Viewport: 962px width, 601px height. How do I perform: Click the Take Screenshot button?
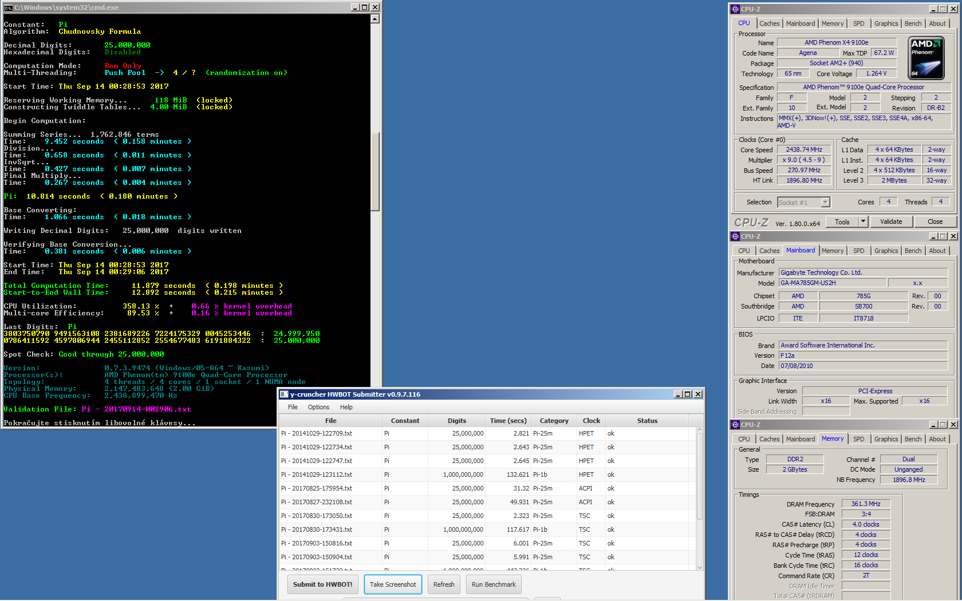point(393,584)
